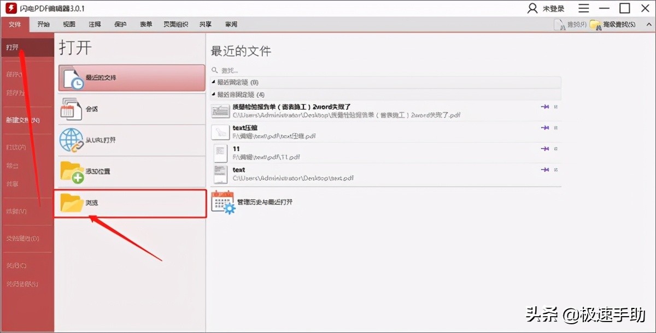Click the folder with green plus icon
656x333 pixels.
(x=71, y=171)
